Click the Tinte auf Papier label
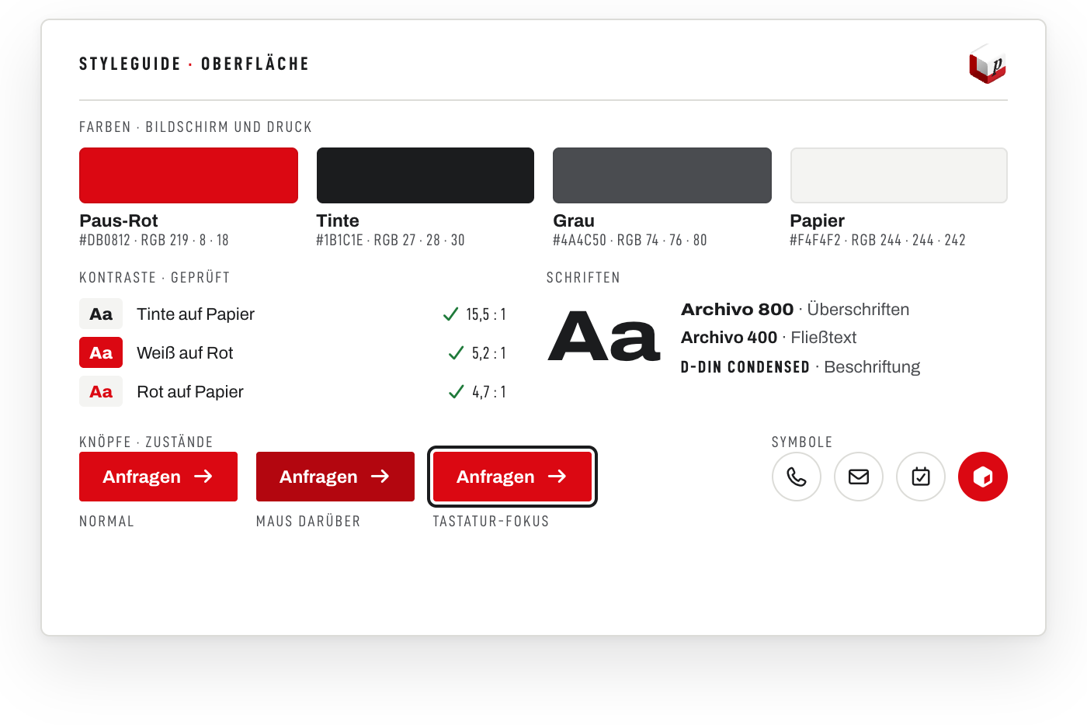The width and height of the screenshot is (1087, 725). click(x=196, y=314)
